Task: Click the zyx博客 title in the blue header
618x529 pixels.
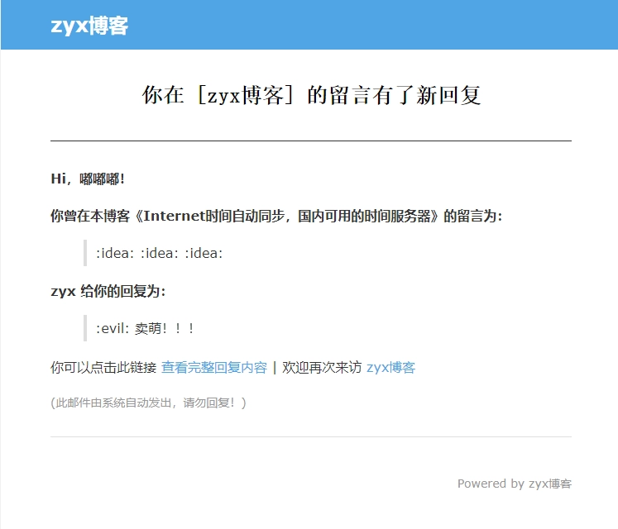Action: coord(89,26)
